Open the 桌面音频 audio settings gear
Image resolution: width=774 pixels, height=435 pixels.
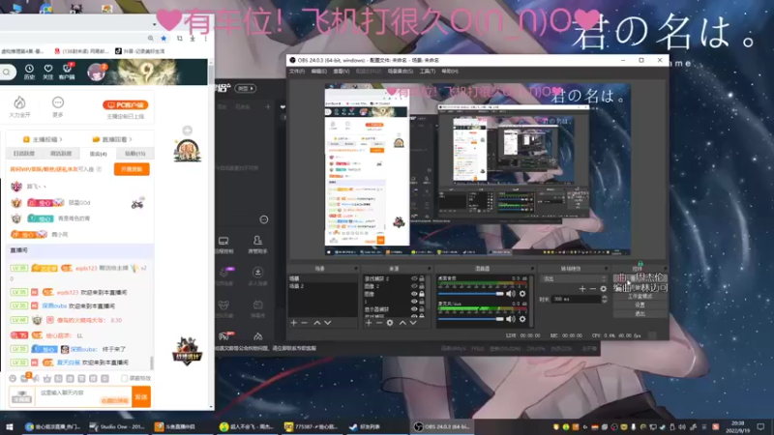click(522, 294)
